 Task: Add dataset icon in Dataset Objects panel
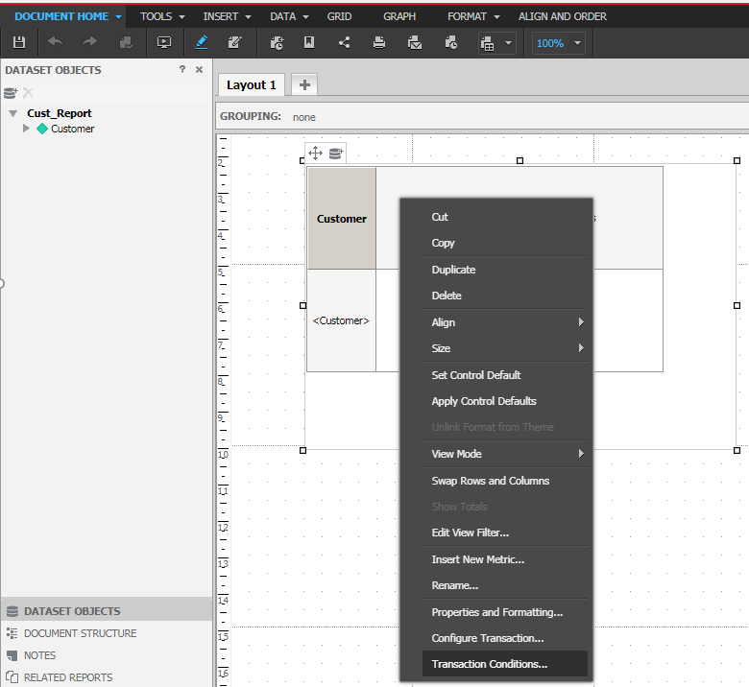(11, 92)
